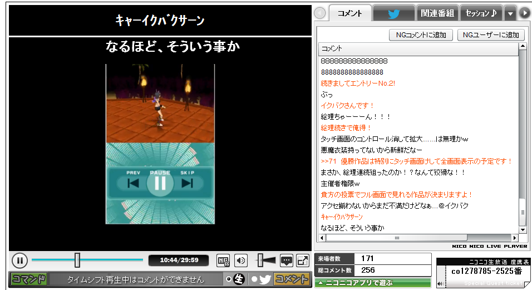Select comment 続きましてエントリーNo.2!
Screen dimensions: 532x290
pos(358,83)
